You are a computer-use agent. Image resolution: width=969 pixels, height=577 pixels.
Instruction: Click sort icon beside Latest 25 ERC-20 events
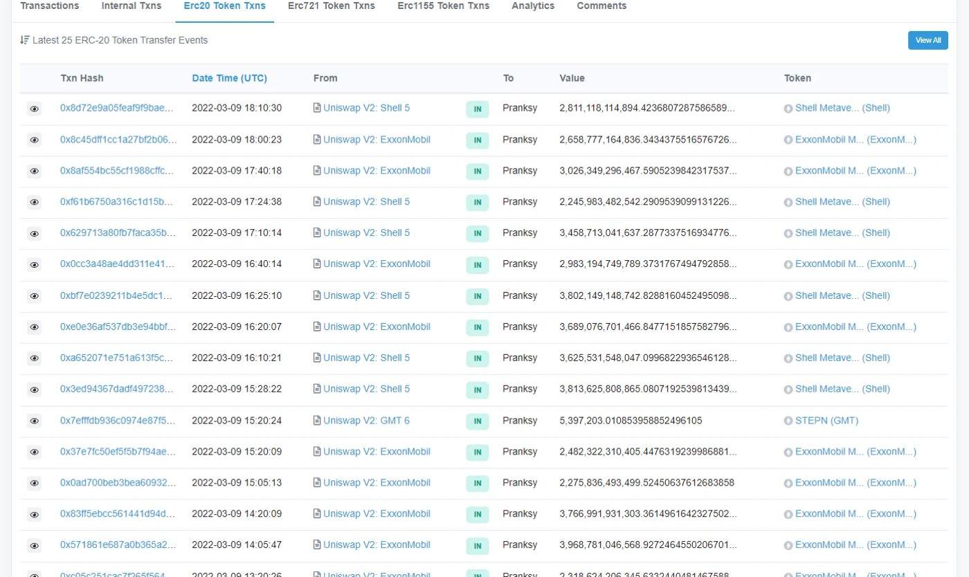pos(25,40)
